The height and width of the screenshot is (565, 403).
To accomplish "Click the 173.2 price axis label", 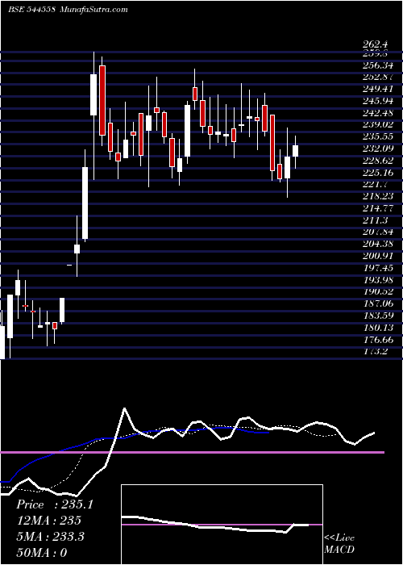I will click(376, 351).
